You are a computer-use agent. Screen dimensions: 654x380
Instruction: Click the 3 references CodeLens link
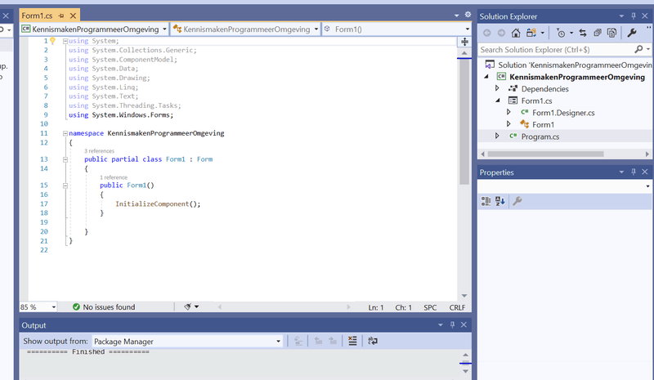pyautogui.click(x=99, y=151)
